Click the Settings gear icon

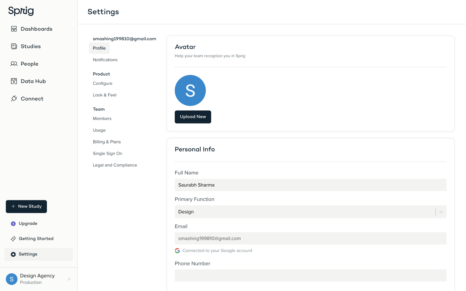pos(13,254)
